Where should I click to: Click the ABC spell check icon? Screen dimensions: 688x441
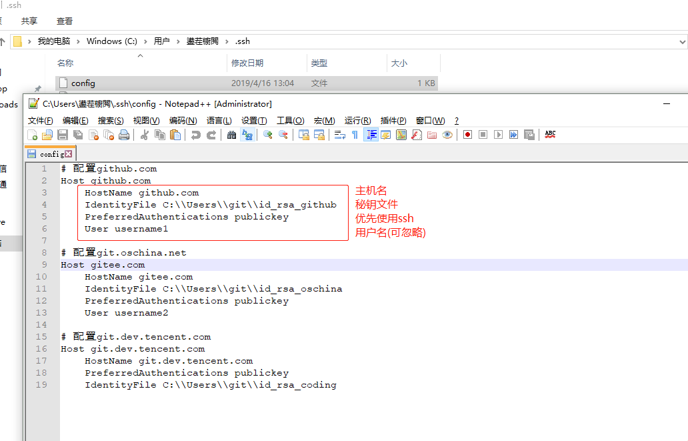click(550, 135)
